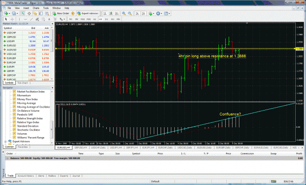Open the Journal tab in Terminal
The width and height of the screenshot is (306, 185).
pyautogui.click(x=76, y=176)
